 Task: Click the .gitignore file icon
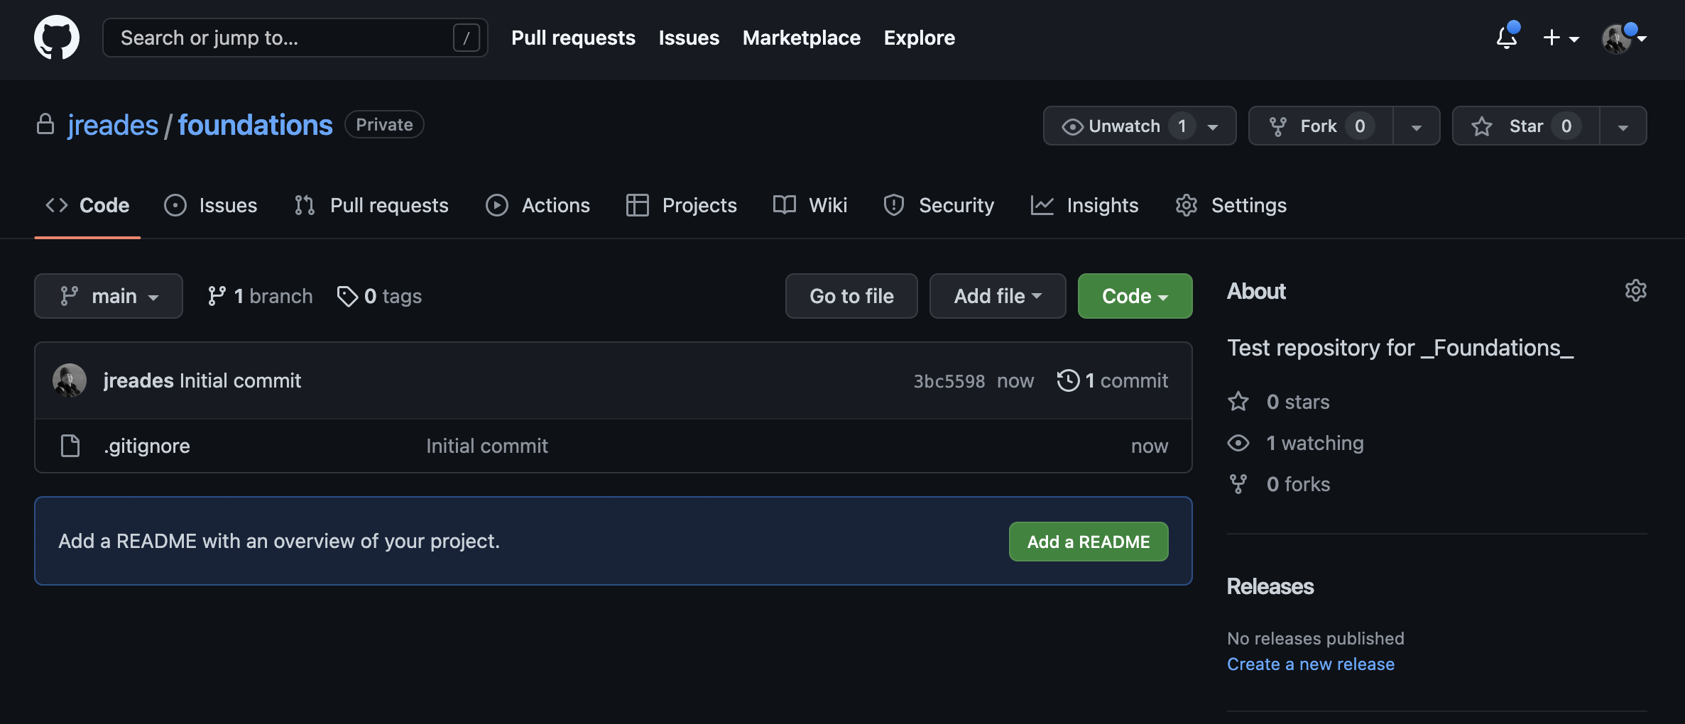point(70,446)
